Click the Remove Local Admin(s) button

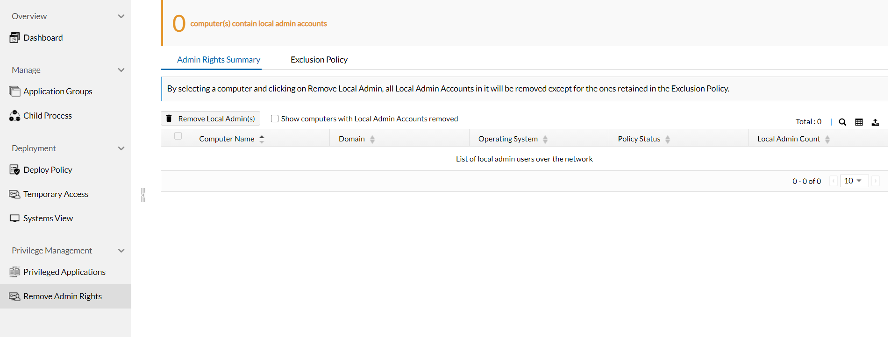pyautogui.click(x=210, y=119)
